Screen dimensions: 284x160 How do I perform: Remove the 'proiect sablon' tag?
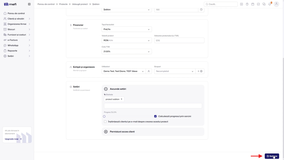click(x=121, y=99)
